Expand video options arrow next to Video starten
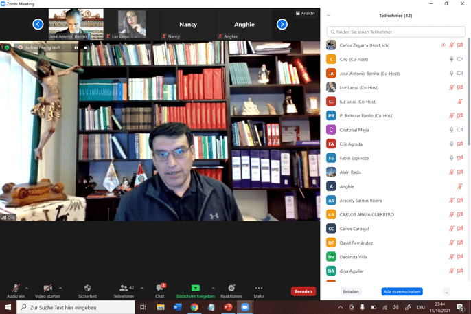Screen dimensions: 471x314 [x=60, y=288]
